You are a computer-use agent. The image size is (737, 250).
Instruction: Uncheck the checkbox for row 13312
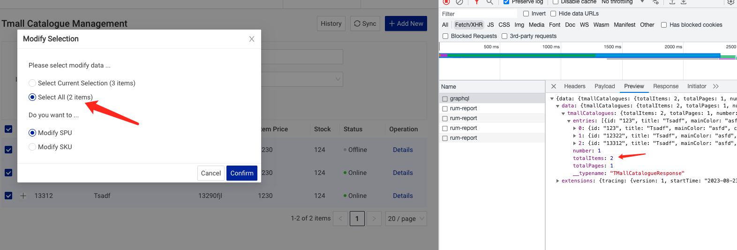8,196
